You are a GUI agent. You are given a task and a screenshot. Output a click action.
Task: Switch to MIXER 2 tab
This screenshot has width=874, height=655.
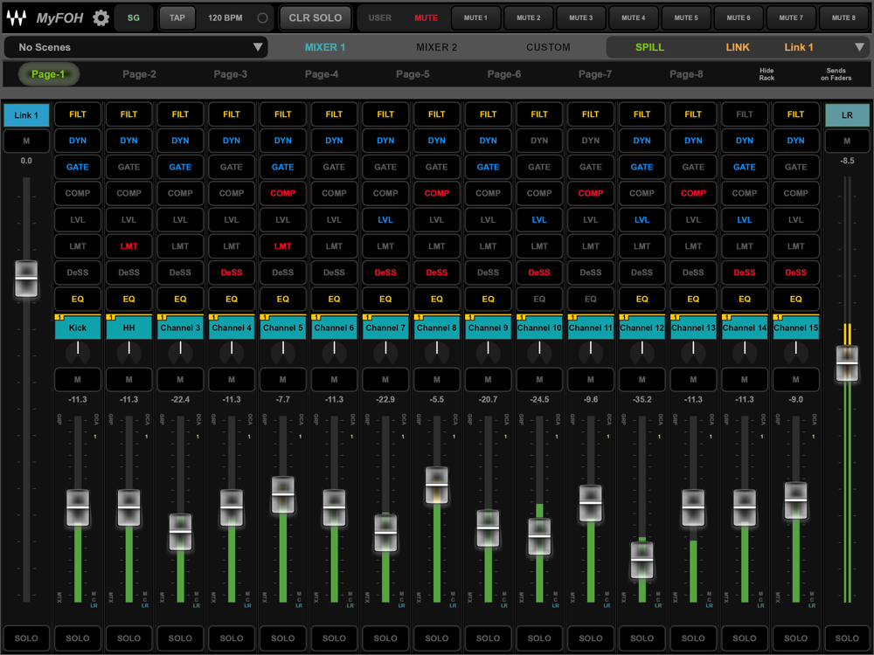point(436,47)
